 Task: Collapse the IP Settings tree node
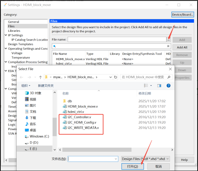pyautogui.click(x=6, y=35)
